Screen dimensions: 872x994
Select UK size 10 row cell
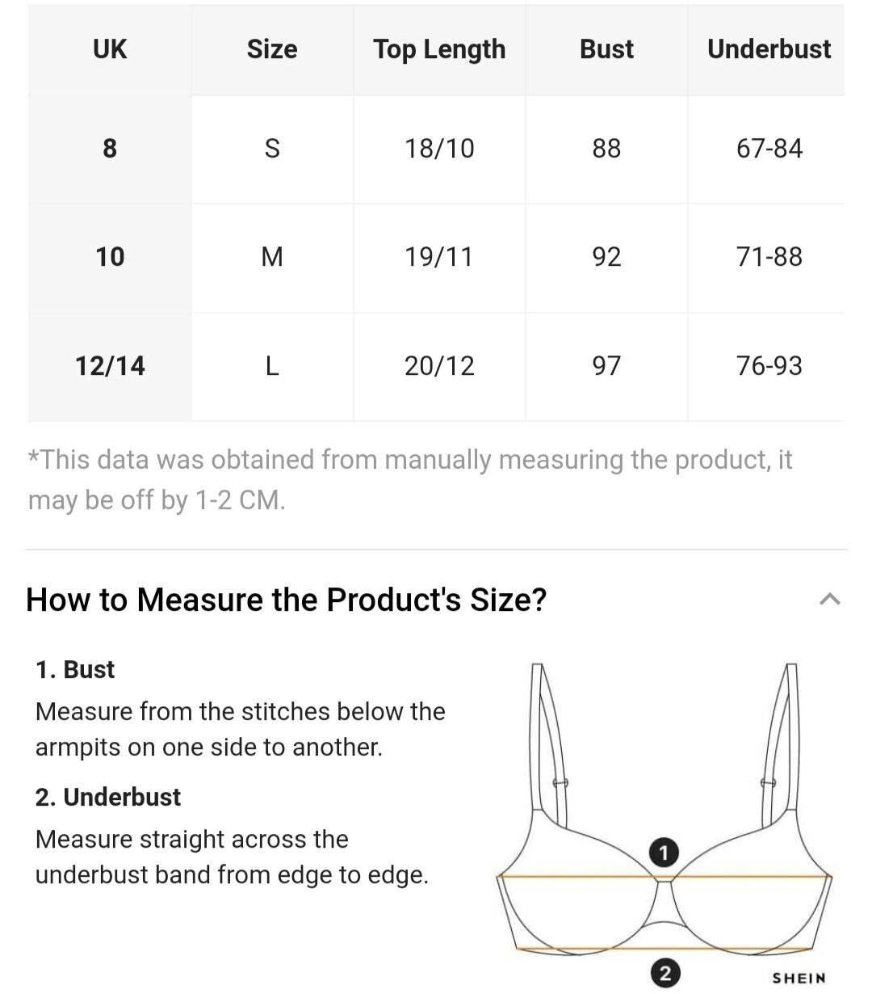pyautogui.click(x=110, y=257)
